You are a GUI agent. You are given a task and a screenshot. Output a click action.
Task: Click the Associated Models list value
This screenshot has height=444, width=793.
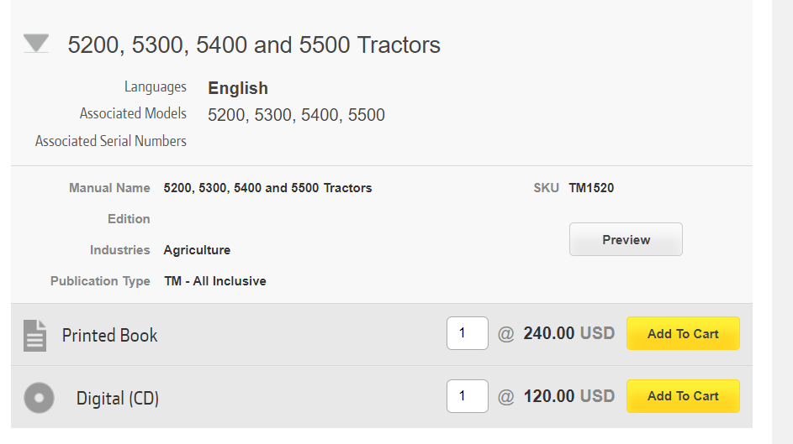point(296,115)
